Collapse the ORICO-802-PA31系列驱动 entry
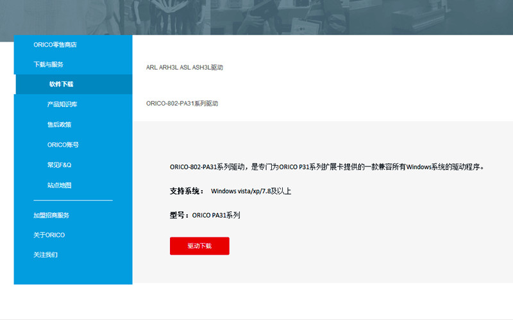513x320 pixels. pyautogui.click(x=182, y=103)
